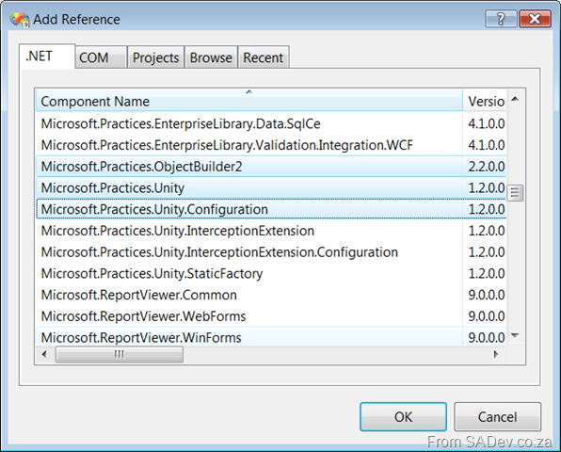Viewport: 561px width, 452px height.
Task: Select EnterpriseLibrary.Validation.Integration.WCF component
Action: tap(271, 145)
